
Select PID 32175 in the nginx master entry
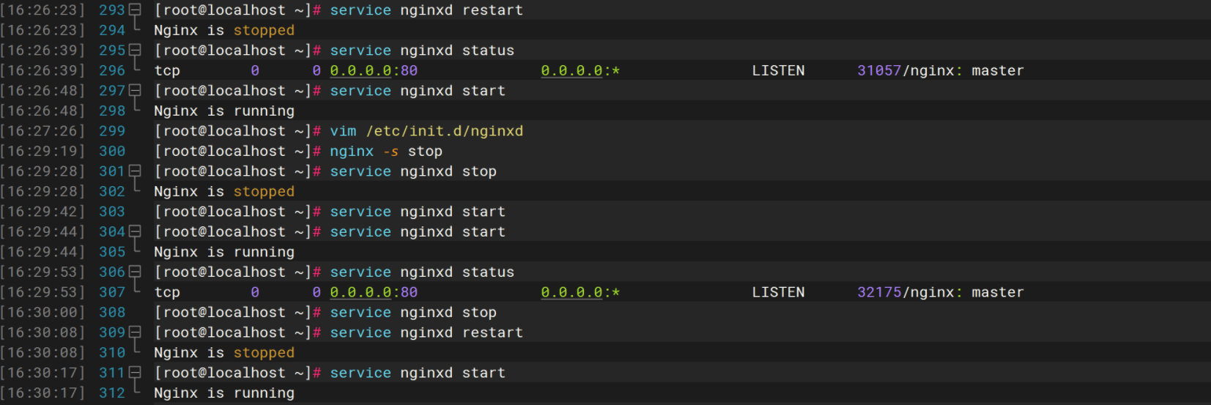(879, 292)
